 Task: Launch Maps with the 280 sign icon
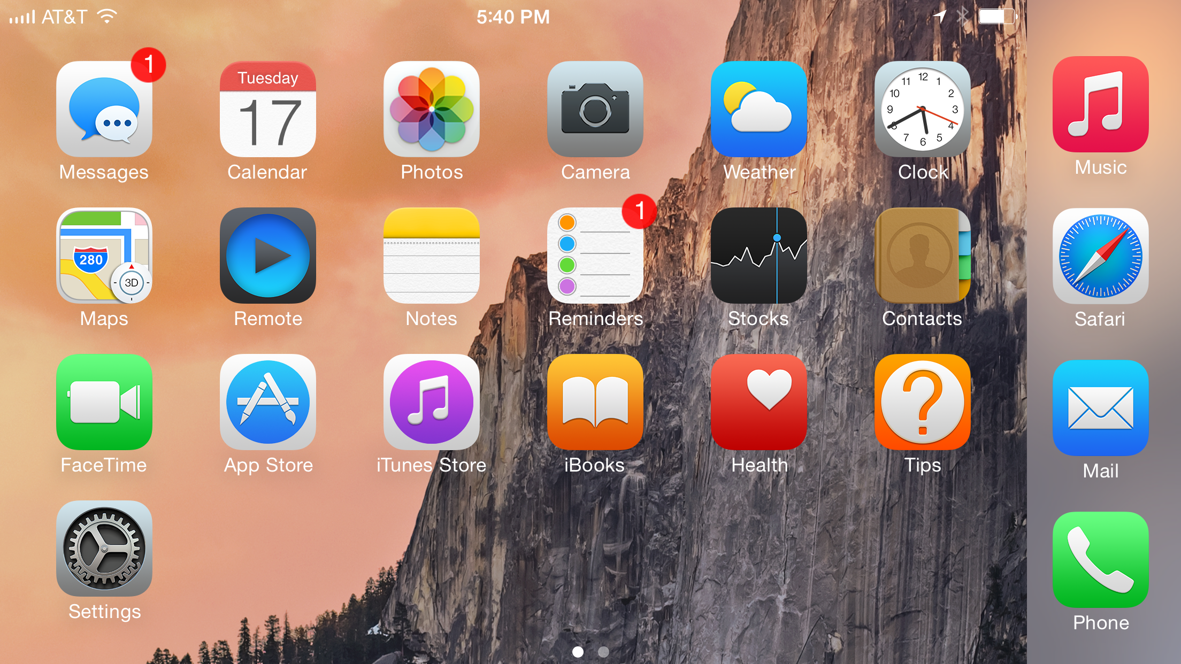click(104, 256)
